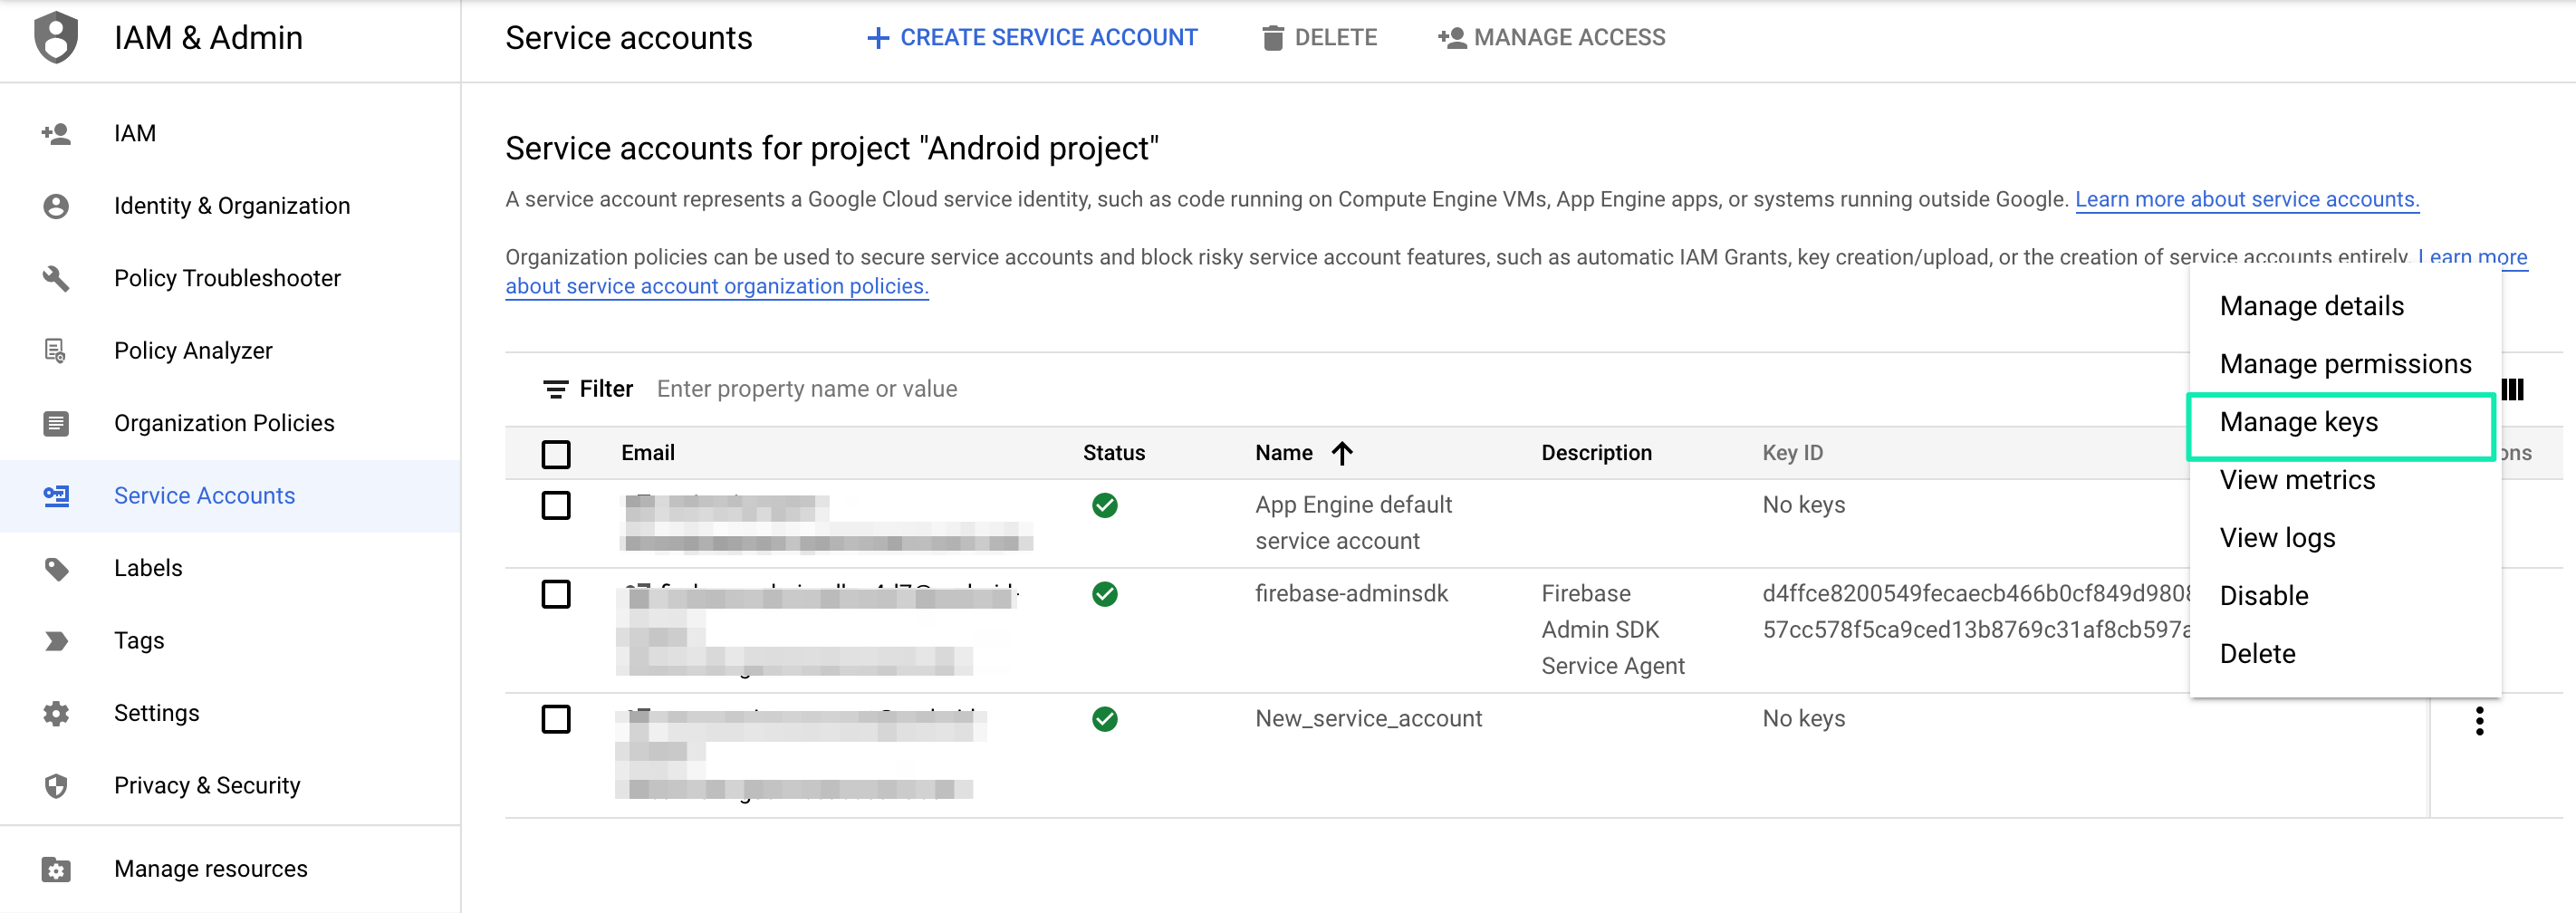The width and height of the screenshot is (2576, 913).
Task: Select Service Accounts in sidebar
Action: click(230, 496)
